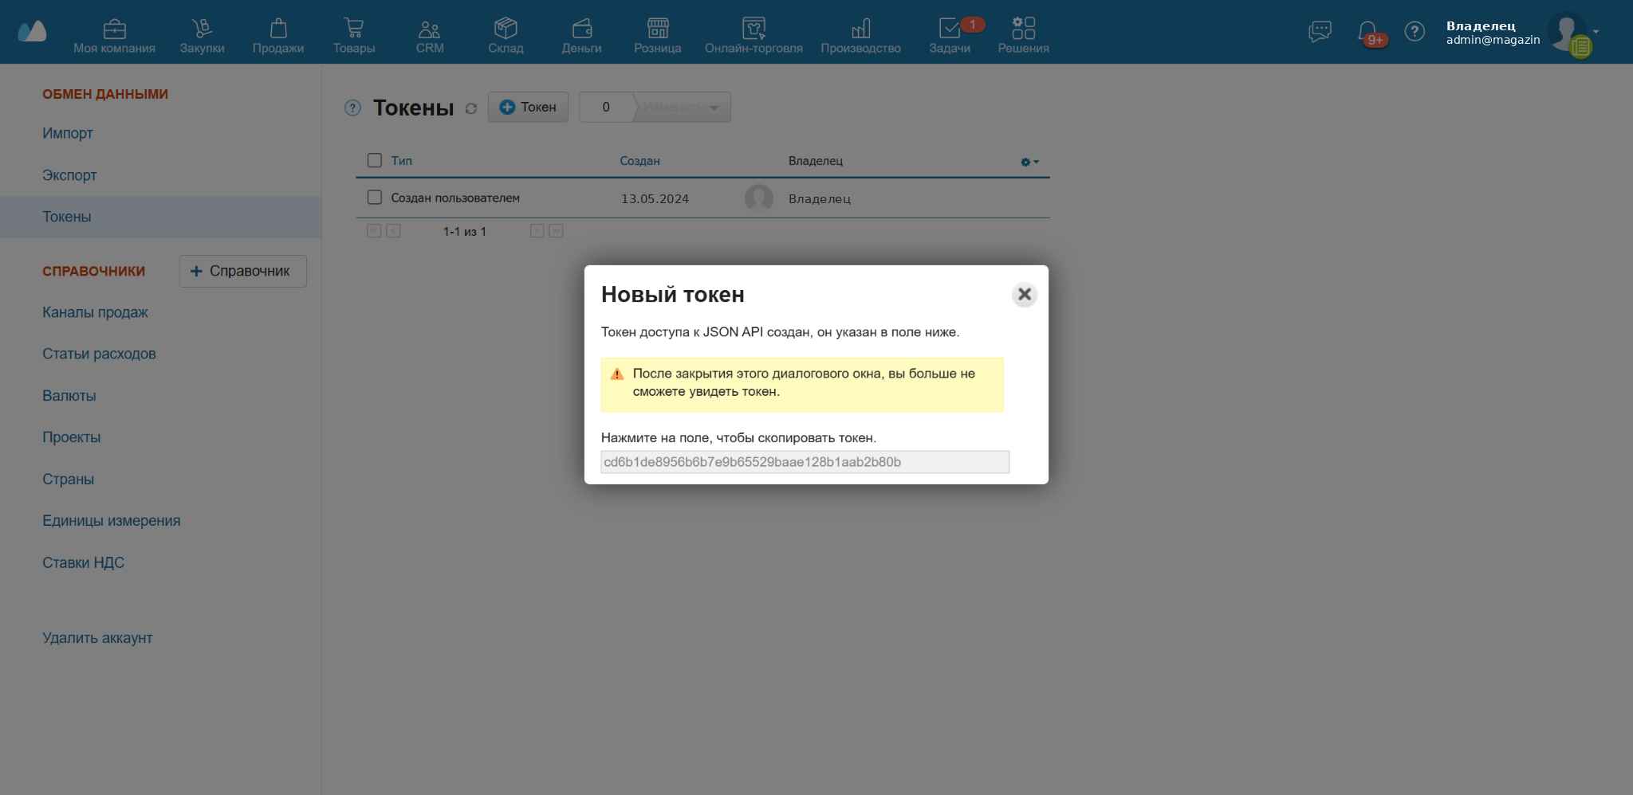Image resolution: width=1633 pixels, height=795 pixels.
Task: Click the Удалить аккаунт link
Action: point(97,638)
